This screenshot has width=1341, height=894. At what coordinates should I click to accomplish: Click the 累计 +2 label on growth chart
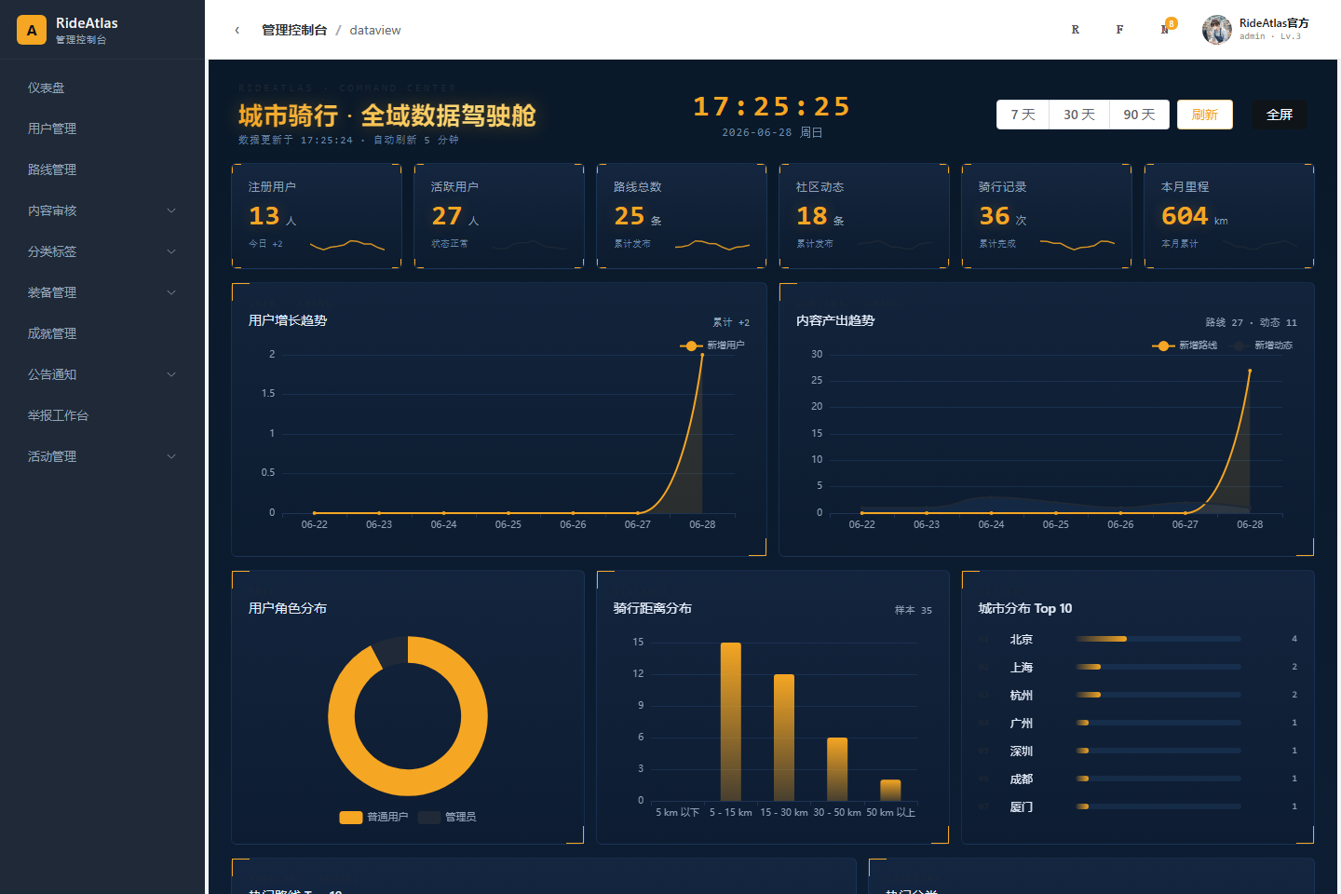coord(731,322)
